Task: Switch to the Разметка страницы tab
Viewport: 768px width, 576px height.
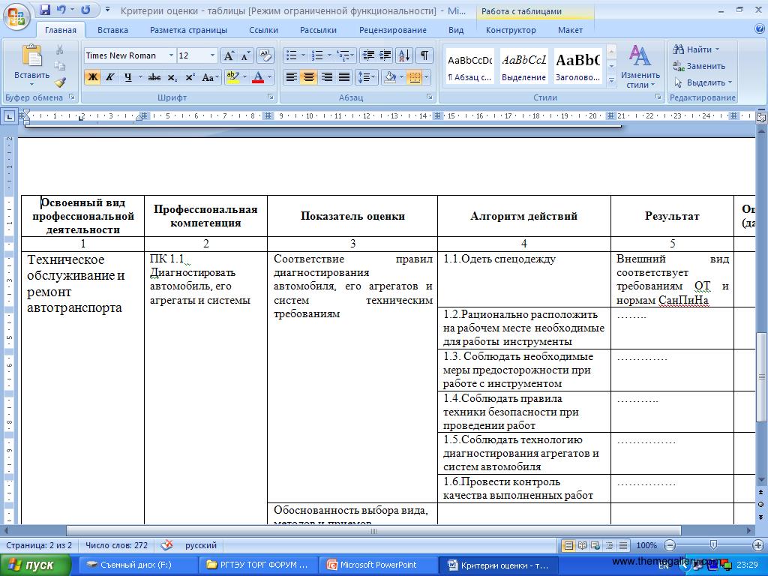Action: coord(188,30)
